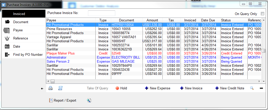This screenshot has height=110, width=268.
Task: Create a New Invoice
Action: [x=194, y=88]
